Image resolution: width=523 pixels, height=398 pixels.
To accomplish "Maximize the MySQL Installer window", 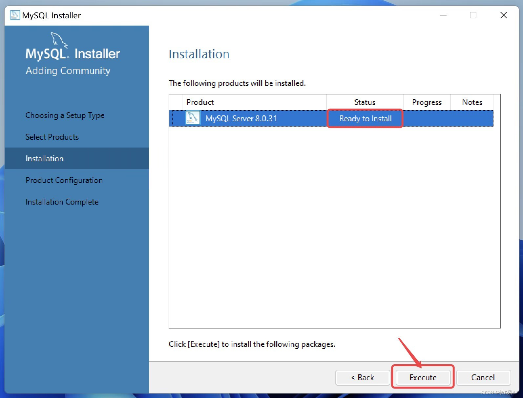I will (473, 15).
